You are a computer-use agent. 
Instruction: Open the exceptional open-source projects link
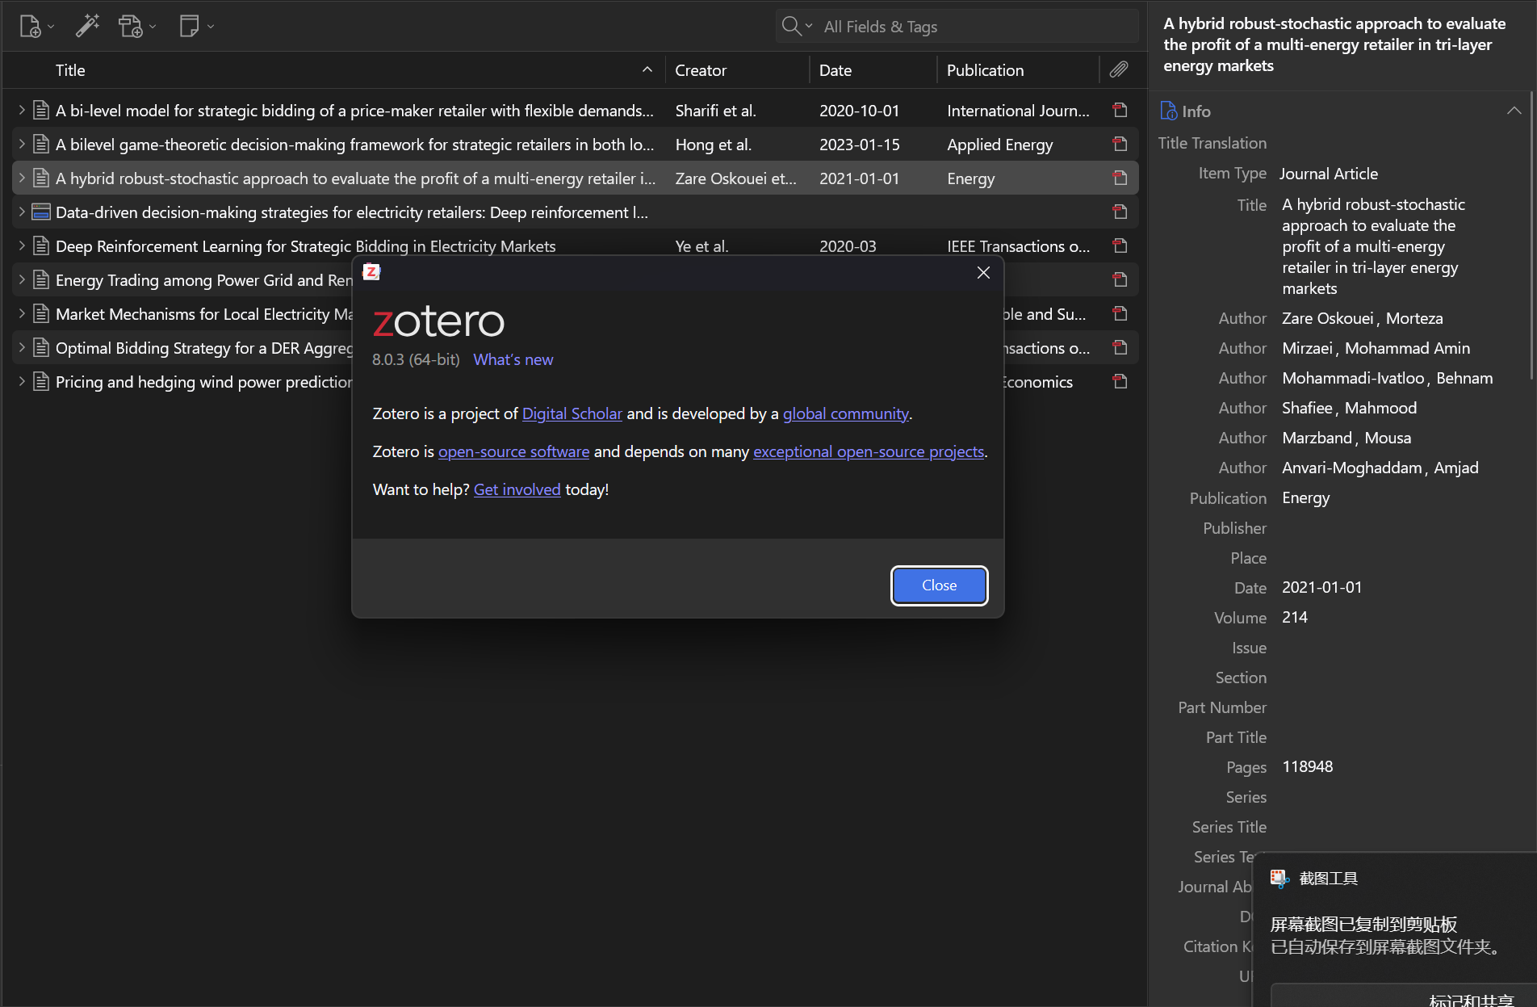pos(869,451)
